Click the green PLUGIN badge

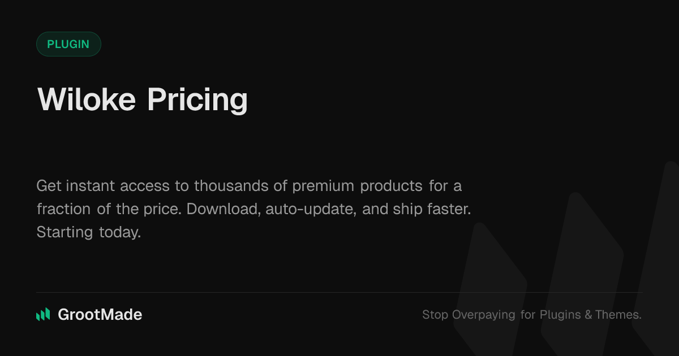[x=68, y=44]
